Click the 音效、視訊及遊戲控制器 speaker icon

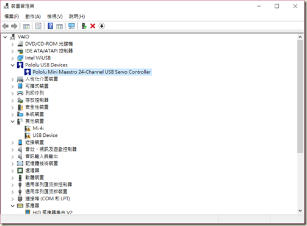(x=20, y=150)
